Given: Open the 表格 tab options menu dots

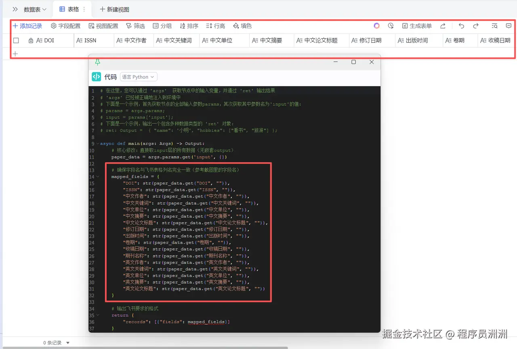Looking at the screenshot, I should 84,9.
